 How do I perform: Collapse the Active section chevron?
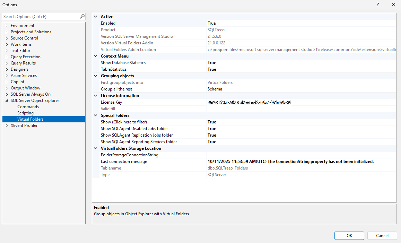click(96, 17)
